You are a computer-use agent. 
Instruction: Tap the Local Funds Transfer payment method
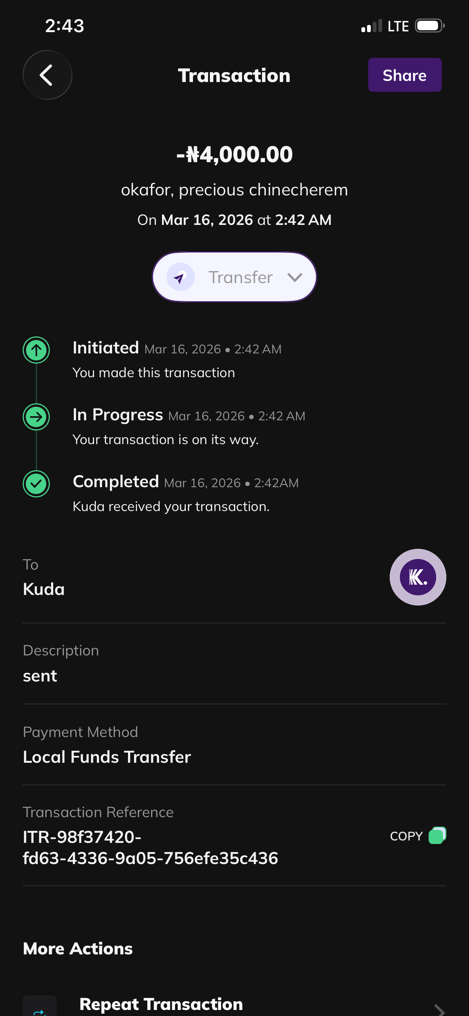pos(107,757)
